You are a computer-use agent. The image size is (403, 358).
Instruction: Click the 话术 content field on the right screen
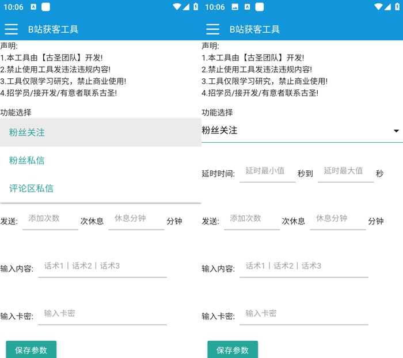[304, 266]
